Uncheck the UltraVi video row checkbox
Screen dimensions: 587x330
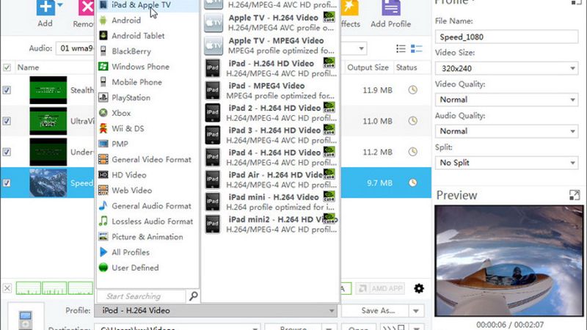[x=7, y=121]
